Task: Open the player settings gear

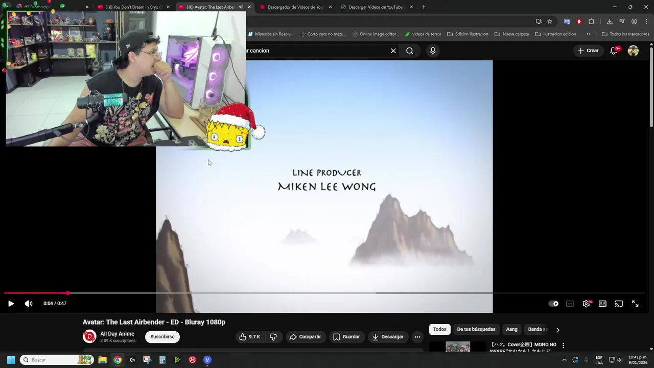Action: 586,304
